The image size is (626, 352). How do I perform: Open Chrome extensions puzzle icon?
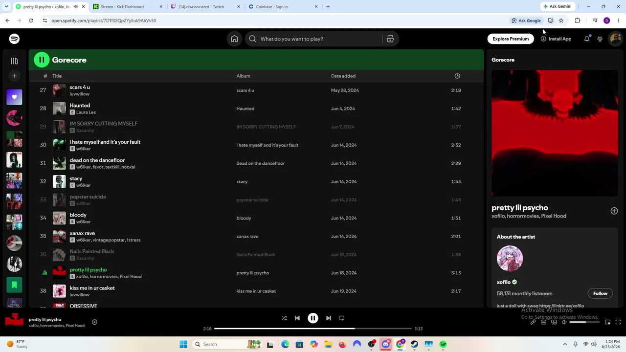[x=578, y=21]
